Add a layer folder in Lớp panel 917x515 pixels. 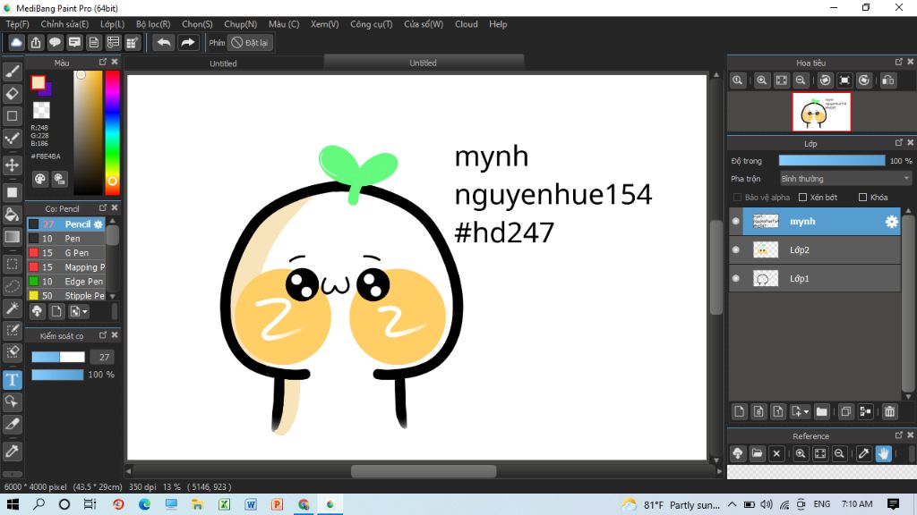[822, 411]
